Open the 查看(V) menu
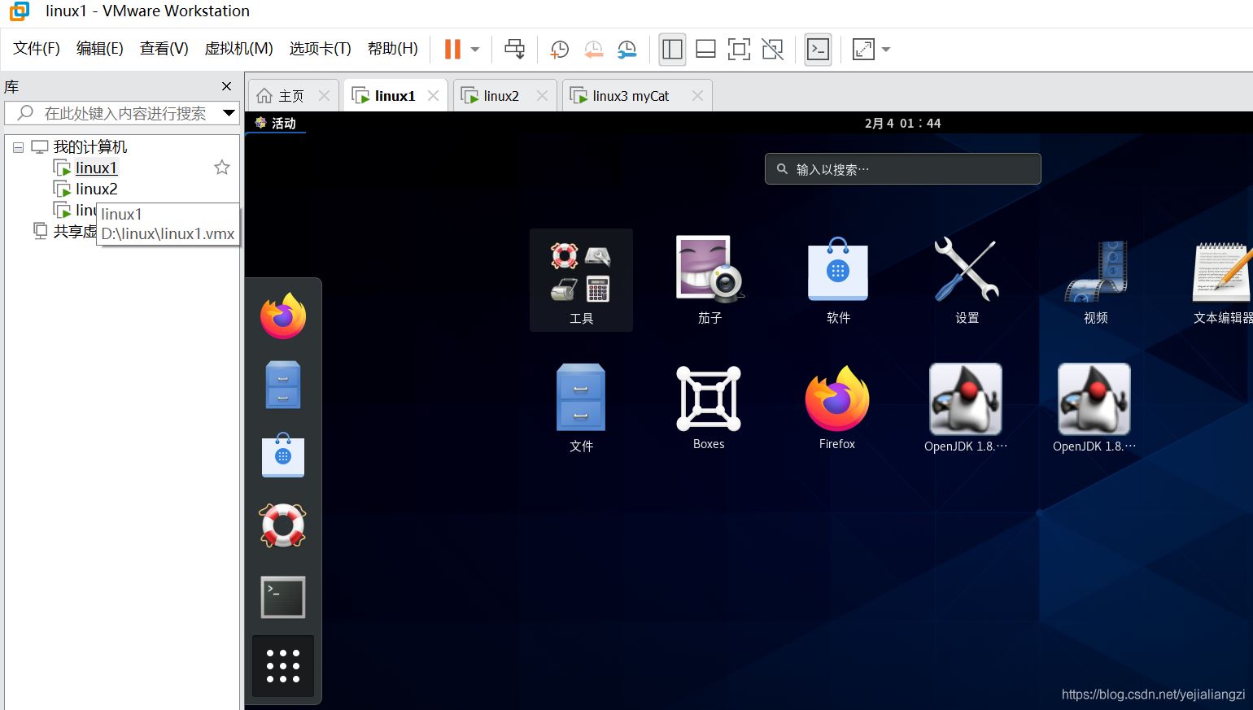This screenshot has height=710, width=1253. pos(164,49)
